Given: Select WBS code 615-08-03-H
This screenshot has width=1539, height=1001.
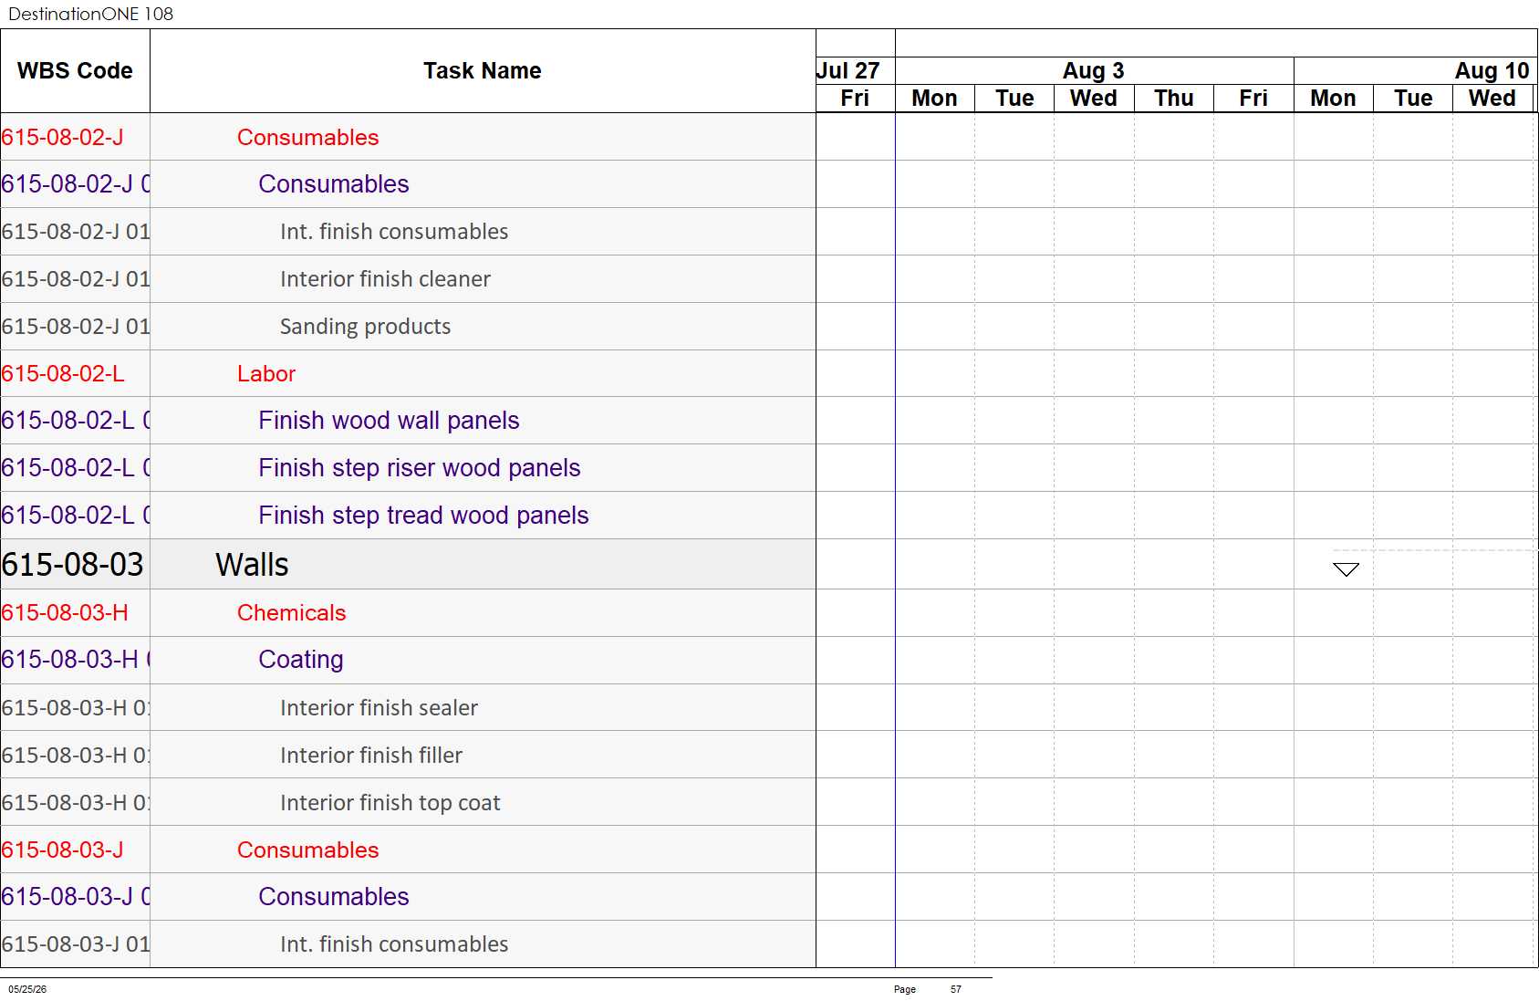Looking at the screenshot, I should coord(65,613).
